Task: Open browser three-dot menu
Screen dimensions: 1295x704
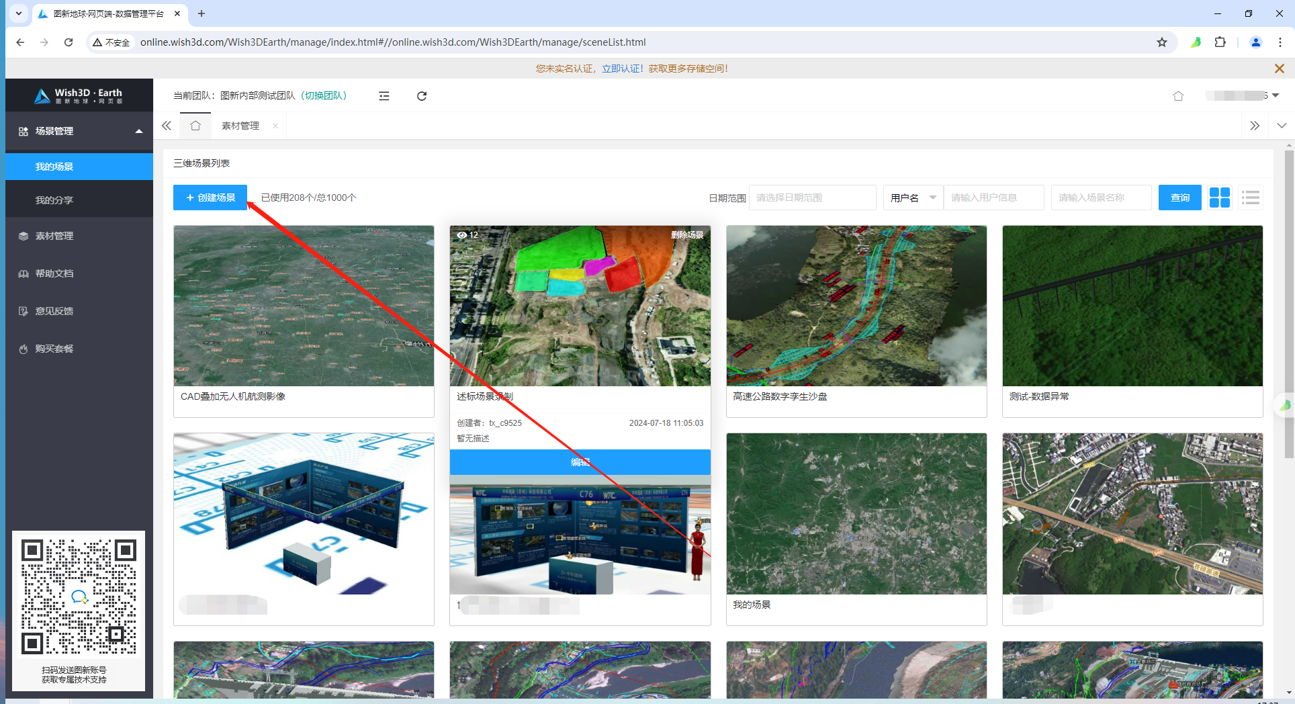Action: (1280, 42)
